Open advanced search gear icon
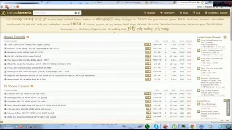The height and width of the screenshot is (130, 232). tap(76, 13)
